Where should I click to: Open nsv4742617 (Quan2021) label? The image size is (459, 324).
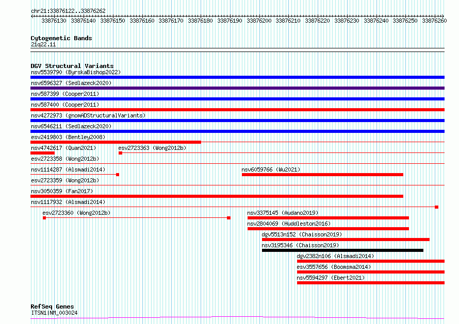pyautogui.click(x=63, y=148)
